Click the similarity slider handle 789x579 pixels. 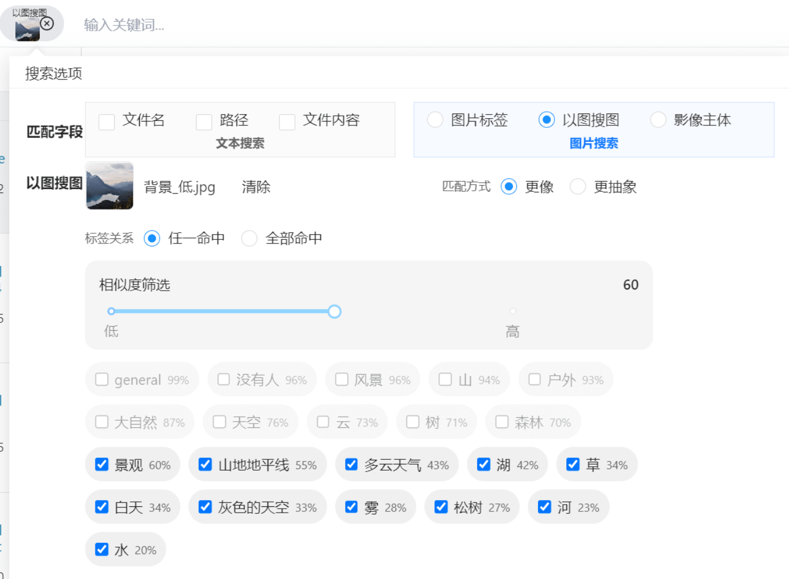tap(335, 312)
